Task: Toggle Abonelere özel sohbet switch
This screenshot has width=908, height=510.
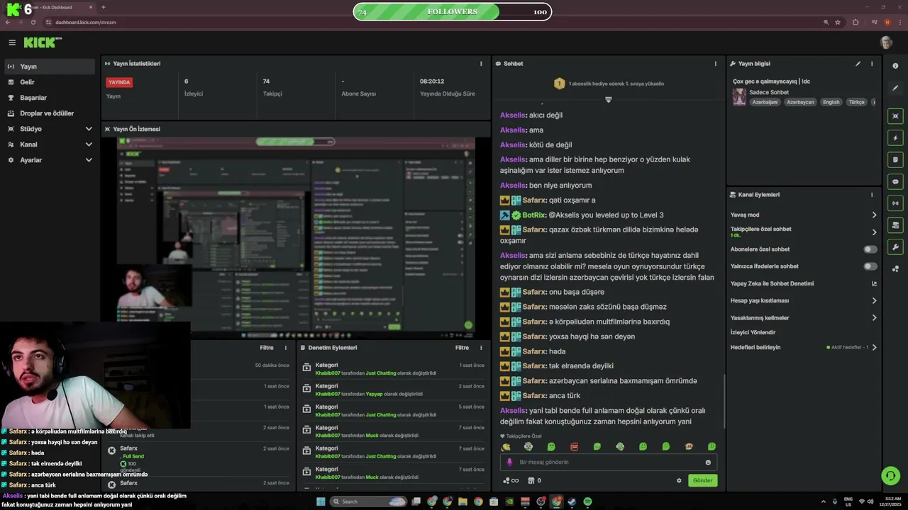Action: point(870,249)
